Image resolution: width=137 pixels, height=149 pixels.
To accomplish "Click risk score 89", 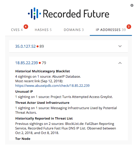I will pyautogui.click(x=42, y=46).
